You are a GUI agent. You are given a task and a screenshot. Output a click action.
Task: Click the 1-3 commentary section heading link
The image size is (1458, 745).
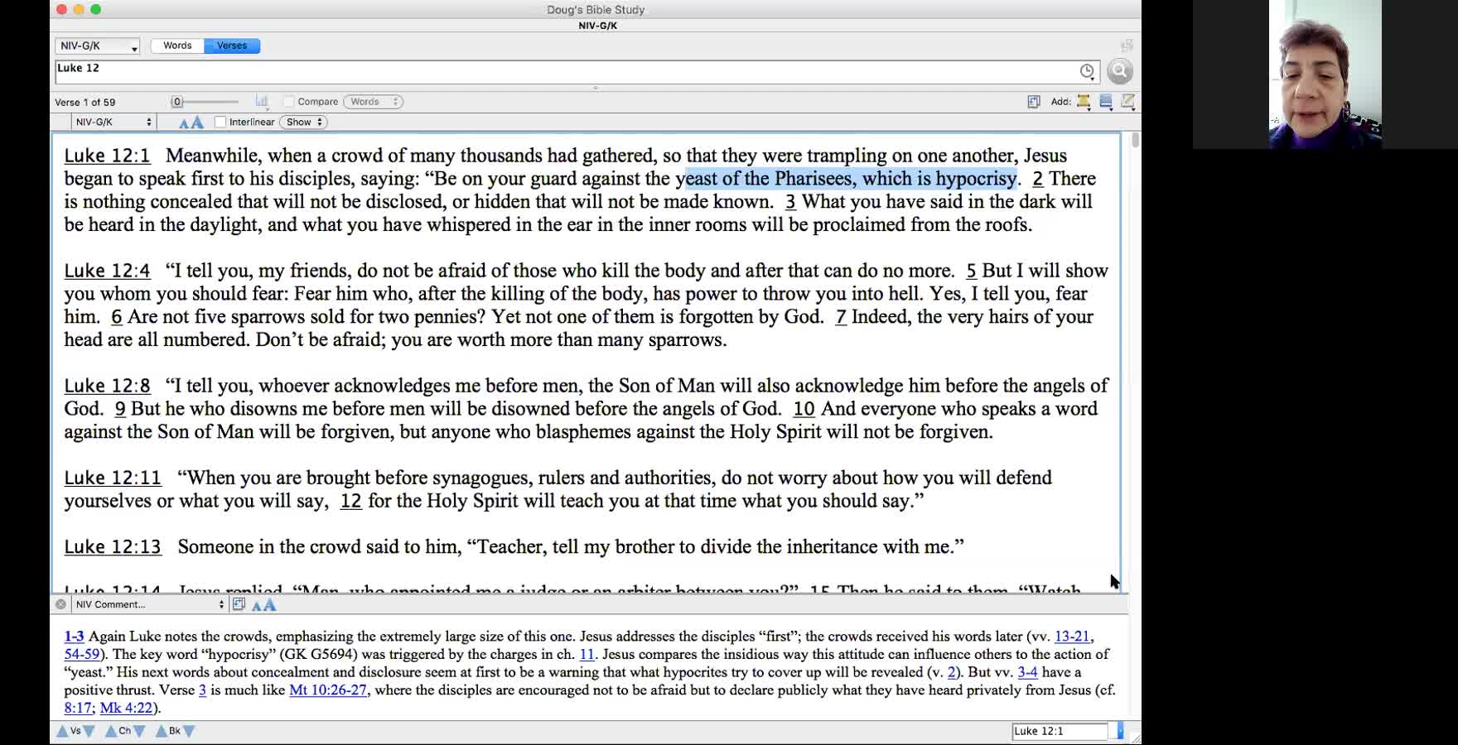74,637
